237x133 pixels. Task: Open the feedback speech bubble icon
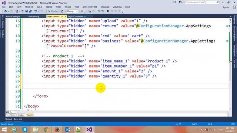174,2
